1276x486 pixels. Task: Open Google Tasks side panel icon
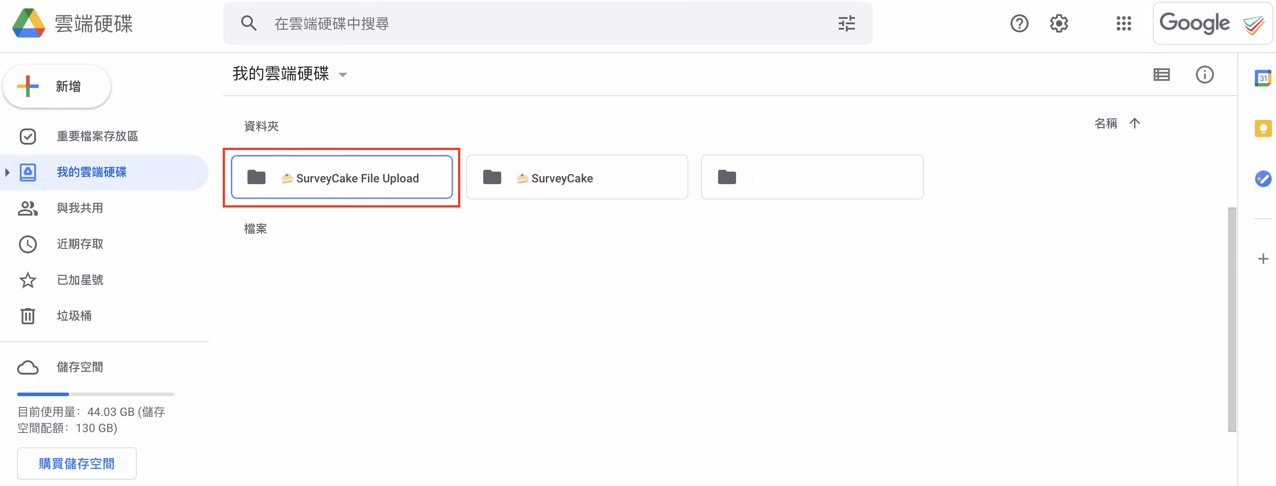[x=1263, y=178]
